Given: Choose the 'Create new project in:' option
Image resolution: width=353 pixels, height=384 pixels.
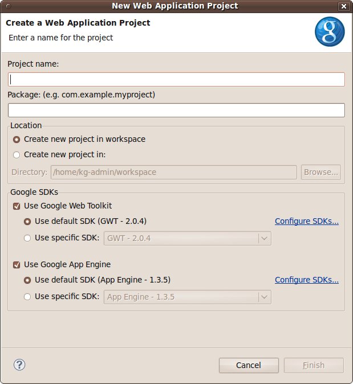Looking at the screenshot, I should pos(17,154).
